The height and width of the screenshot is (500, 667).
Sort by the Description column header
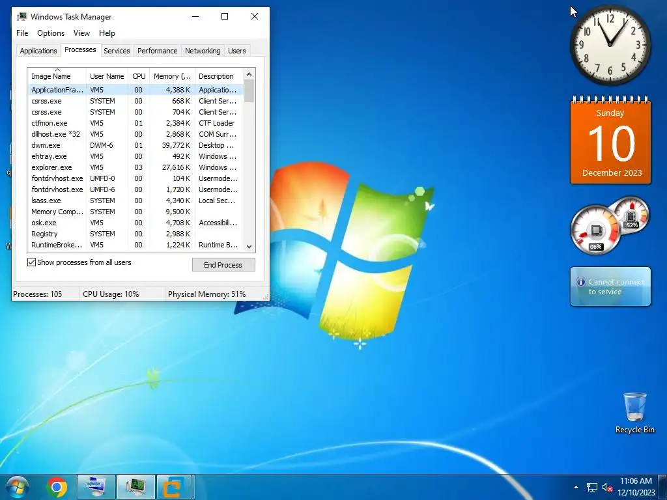(219, 76)
